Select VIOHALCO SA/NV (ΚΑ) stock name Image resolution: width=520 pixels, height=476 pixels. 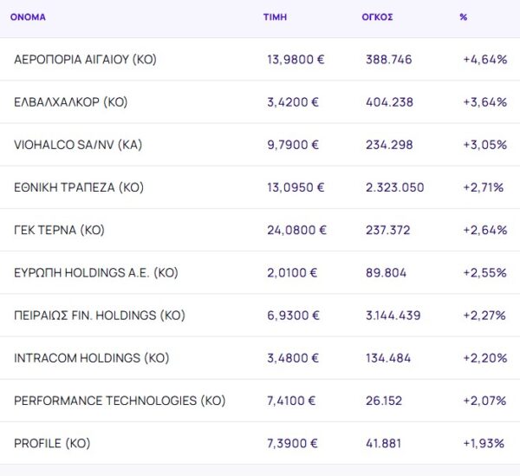(78, 145)
